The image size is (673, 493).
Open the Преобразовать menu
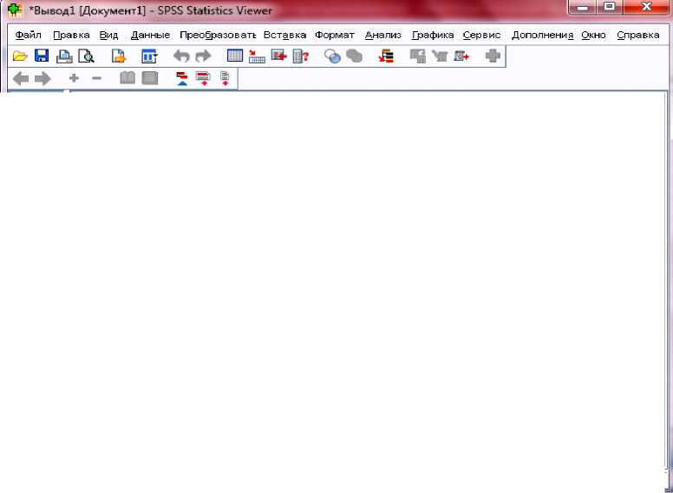coord(218,35)
